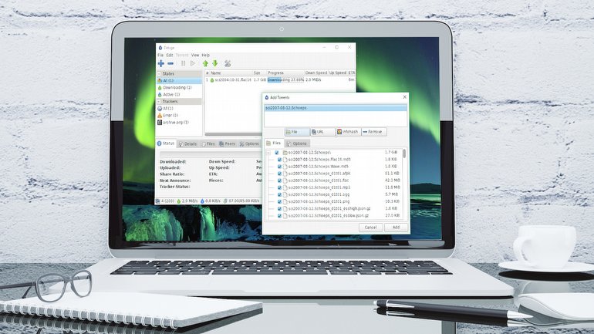594x334 pixels.
Task: Collapse the sci2007-08-12.Schoeps folder tree
Action: pos(268,153)
